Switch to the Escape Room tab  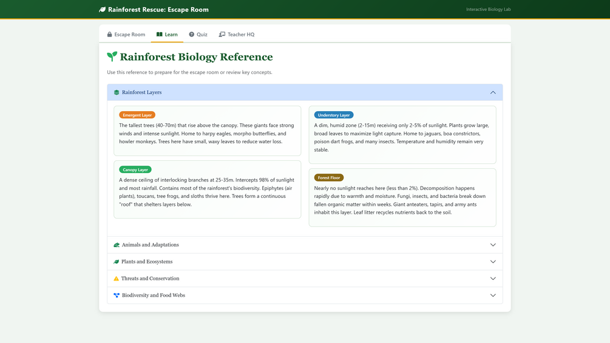pos(126,34)
